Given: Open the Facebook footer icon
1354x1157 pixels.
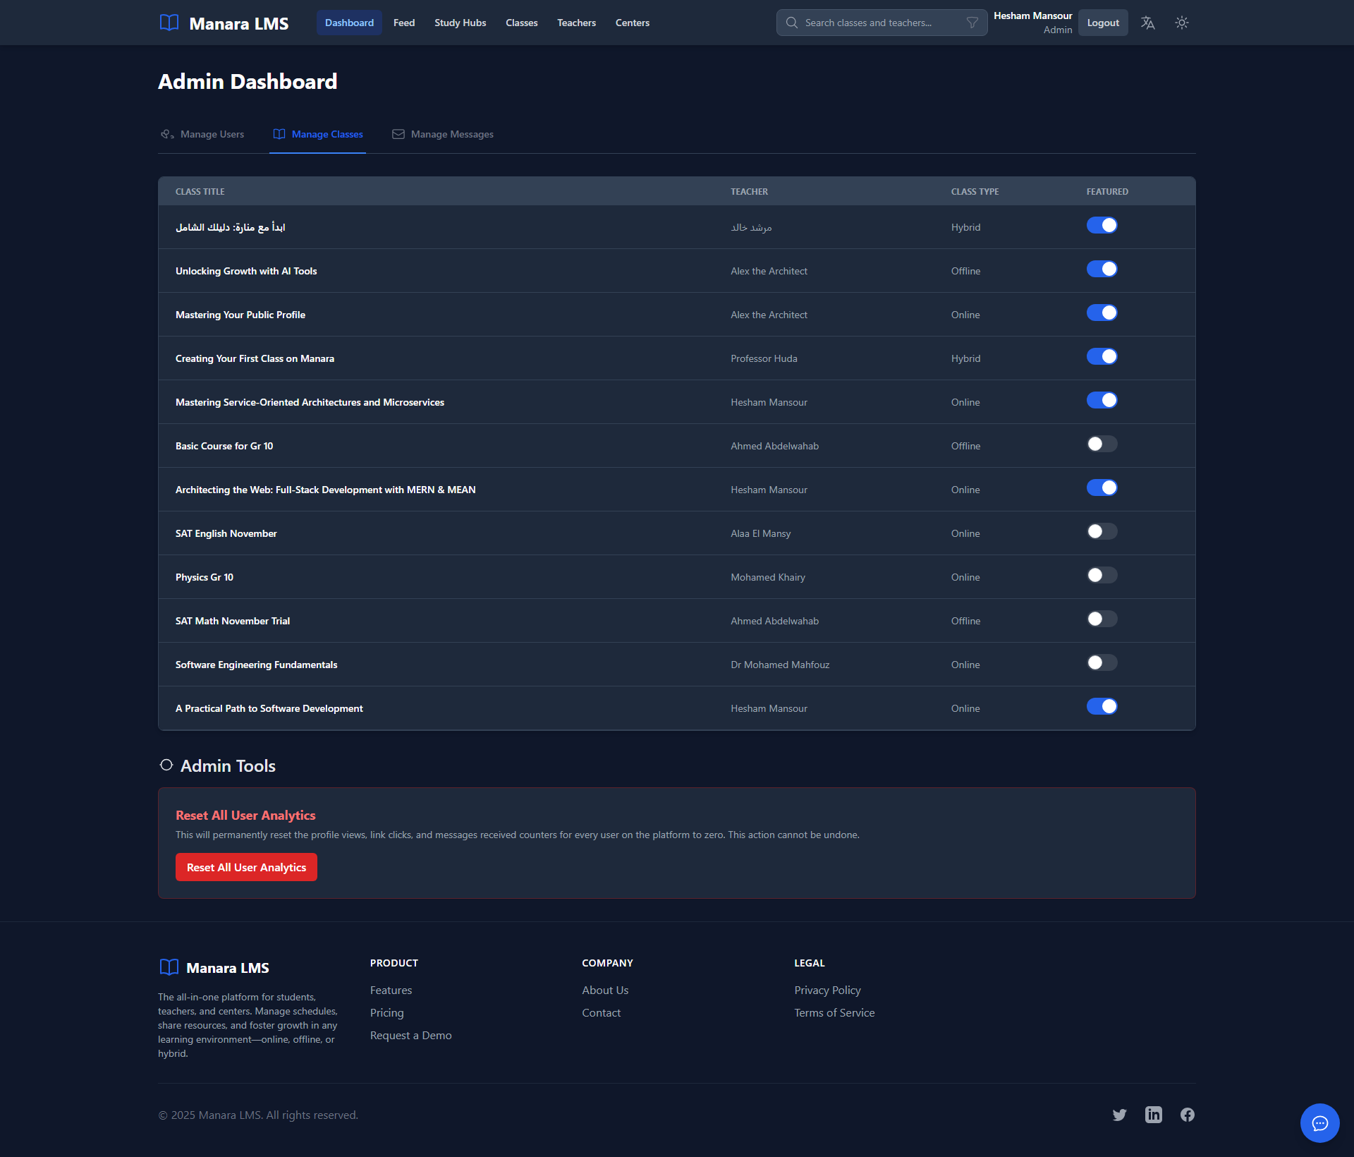Looking at the screenshot, I should click(1188, 1115).
